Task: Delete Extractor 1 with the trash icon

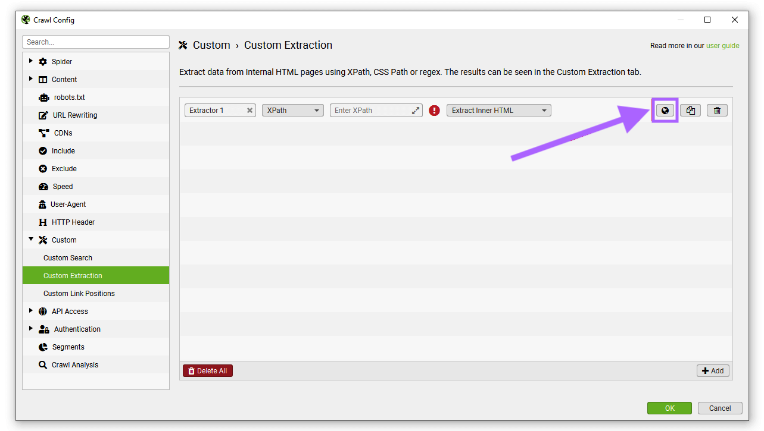Action: pos(717,110)
